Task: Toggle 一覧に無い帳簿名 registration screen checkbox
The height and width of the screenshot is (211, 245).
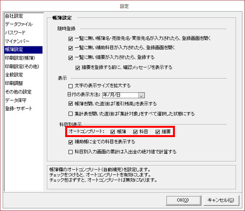Action: [71, 39]
